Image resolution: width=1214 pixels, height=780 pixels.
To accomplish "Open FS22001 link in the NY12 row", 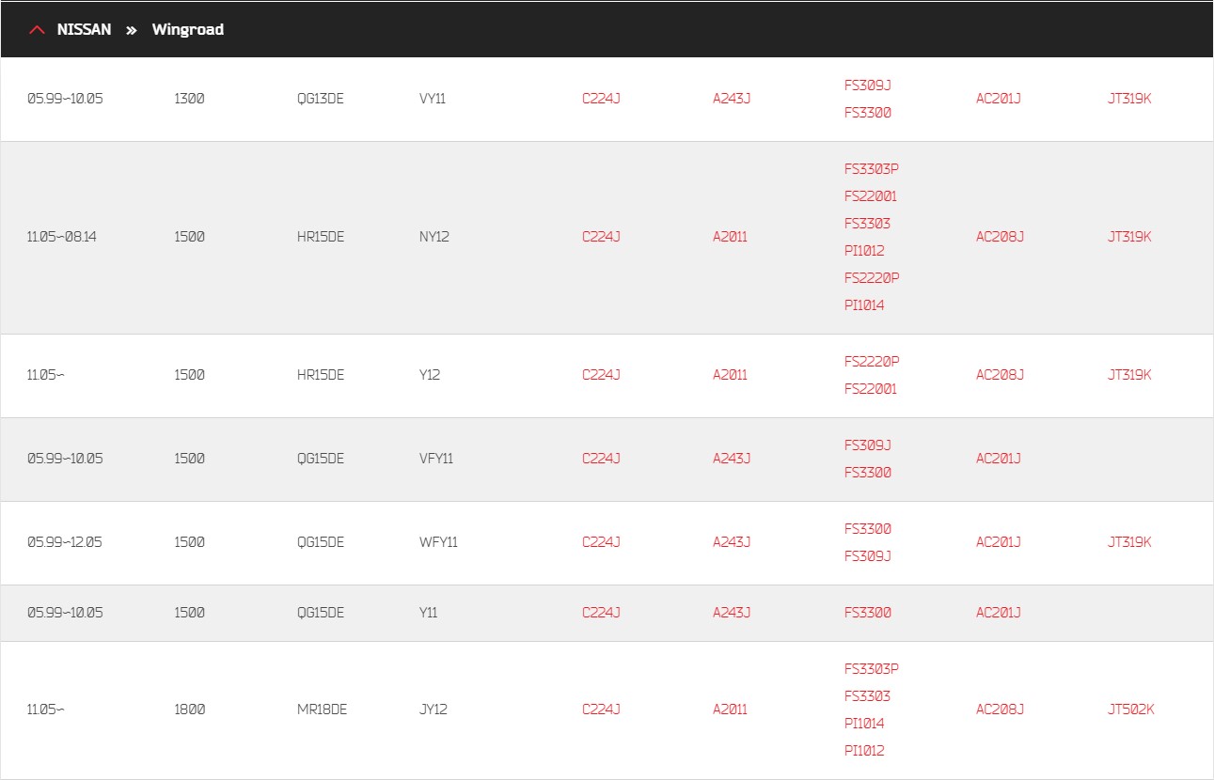I will coord(871,196).
